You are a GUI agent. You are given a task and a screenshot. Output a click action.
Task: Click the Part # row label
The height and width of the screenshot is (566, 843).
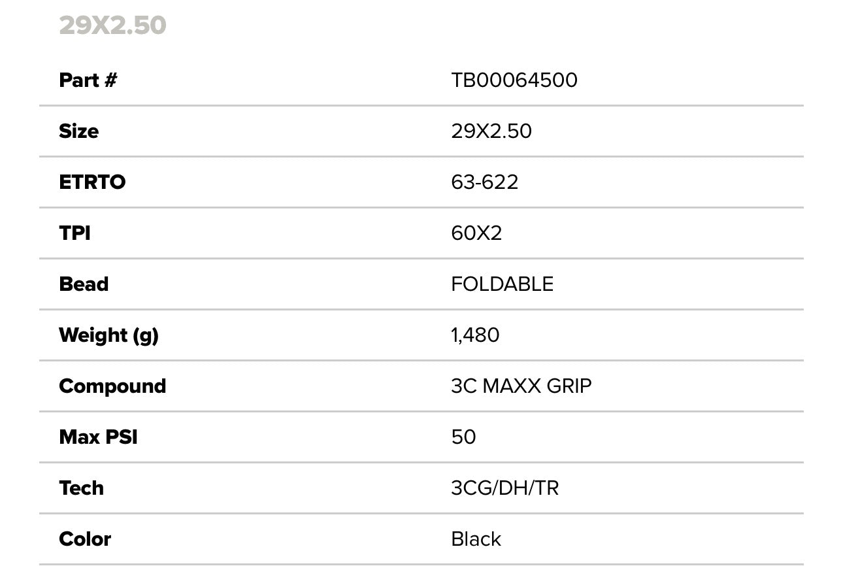click(88, 80)
